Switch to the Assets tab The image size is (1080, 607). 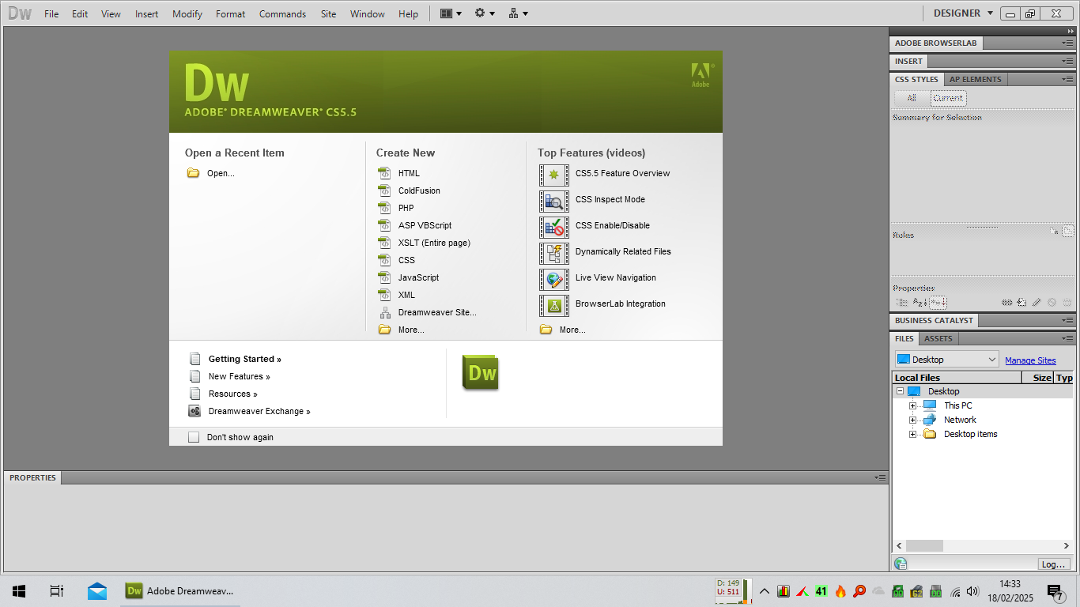938,338
